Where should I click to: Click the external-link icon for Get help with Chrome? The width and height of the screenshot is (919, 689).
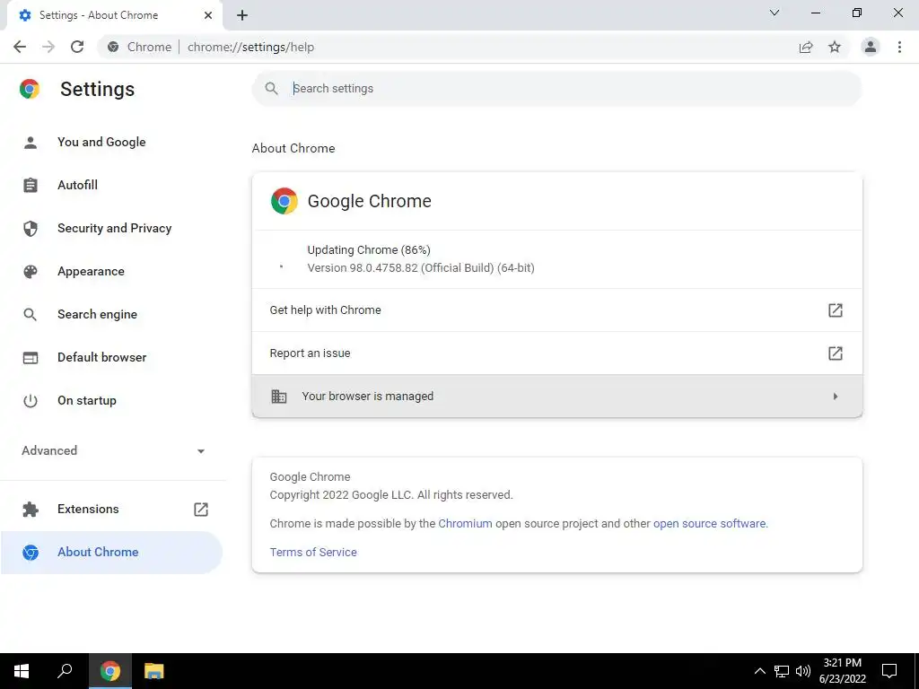point(836,310)
